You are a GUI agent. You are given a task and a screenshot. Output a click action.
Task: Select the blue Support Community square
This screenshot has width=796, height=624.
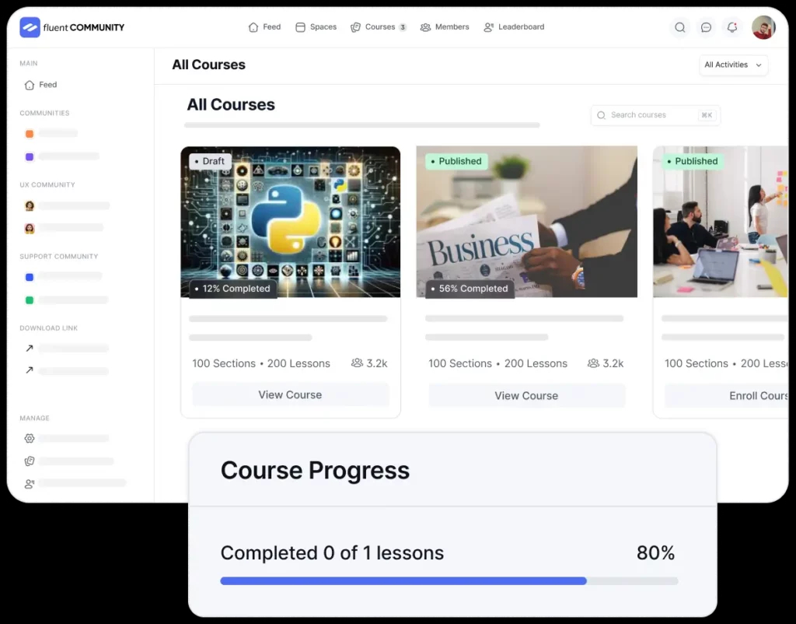(30, 277)
